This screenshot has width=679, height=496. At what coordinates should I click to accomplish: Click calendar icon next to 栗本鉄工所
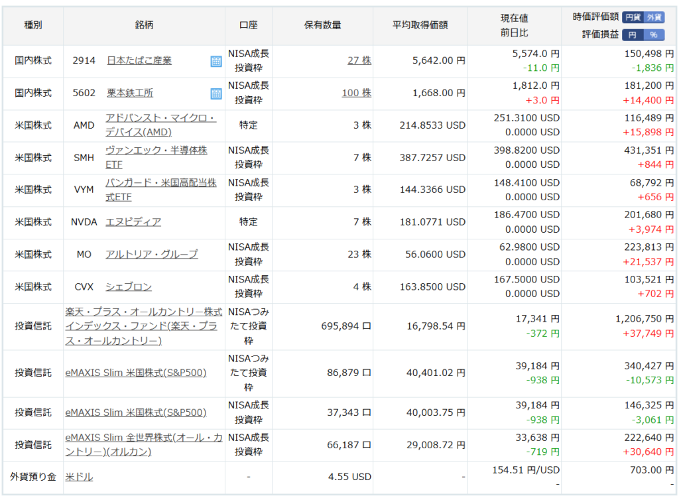click(216, 93)
